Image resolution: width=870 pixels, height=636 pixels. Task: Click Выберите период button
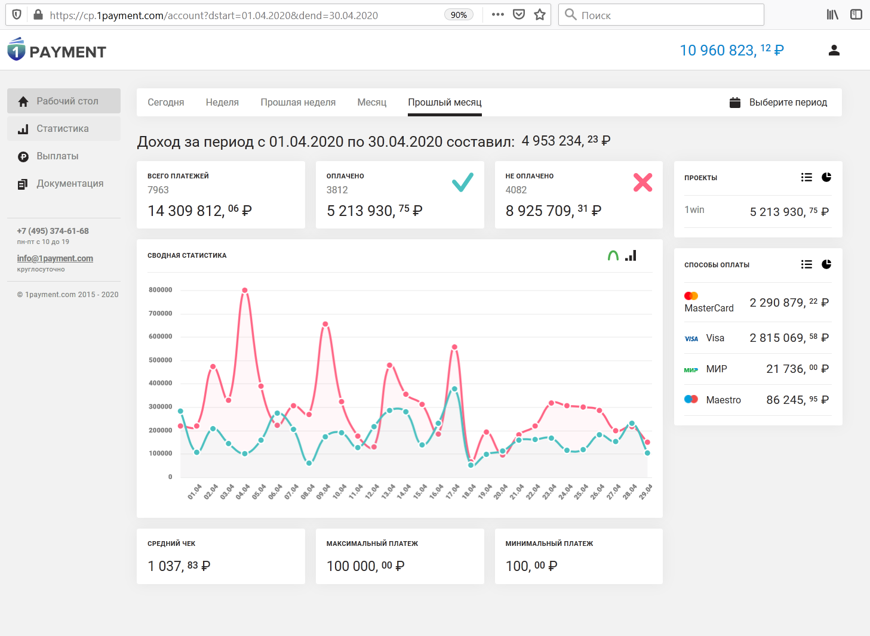tap(779, 103)
